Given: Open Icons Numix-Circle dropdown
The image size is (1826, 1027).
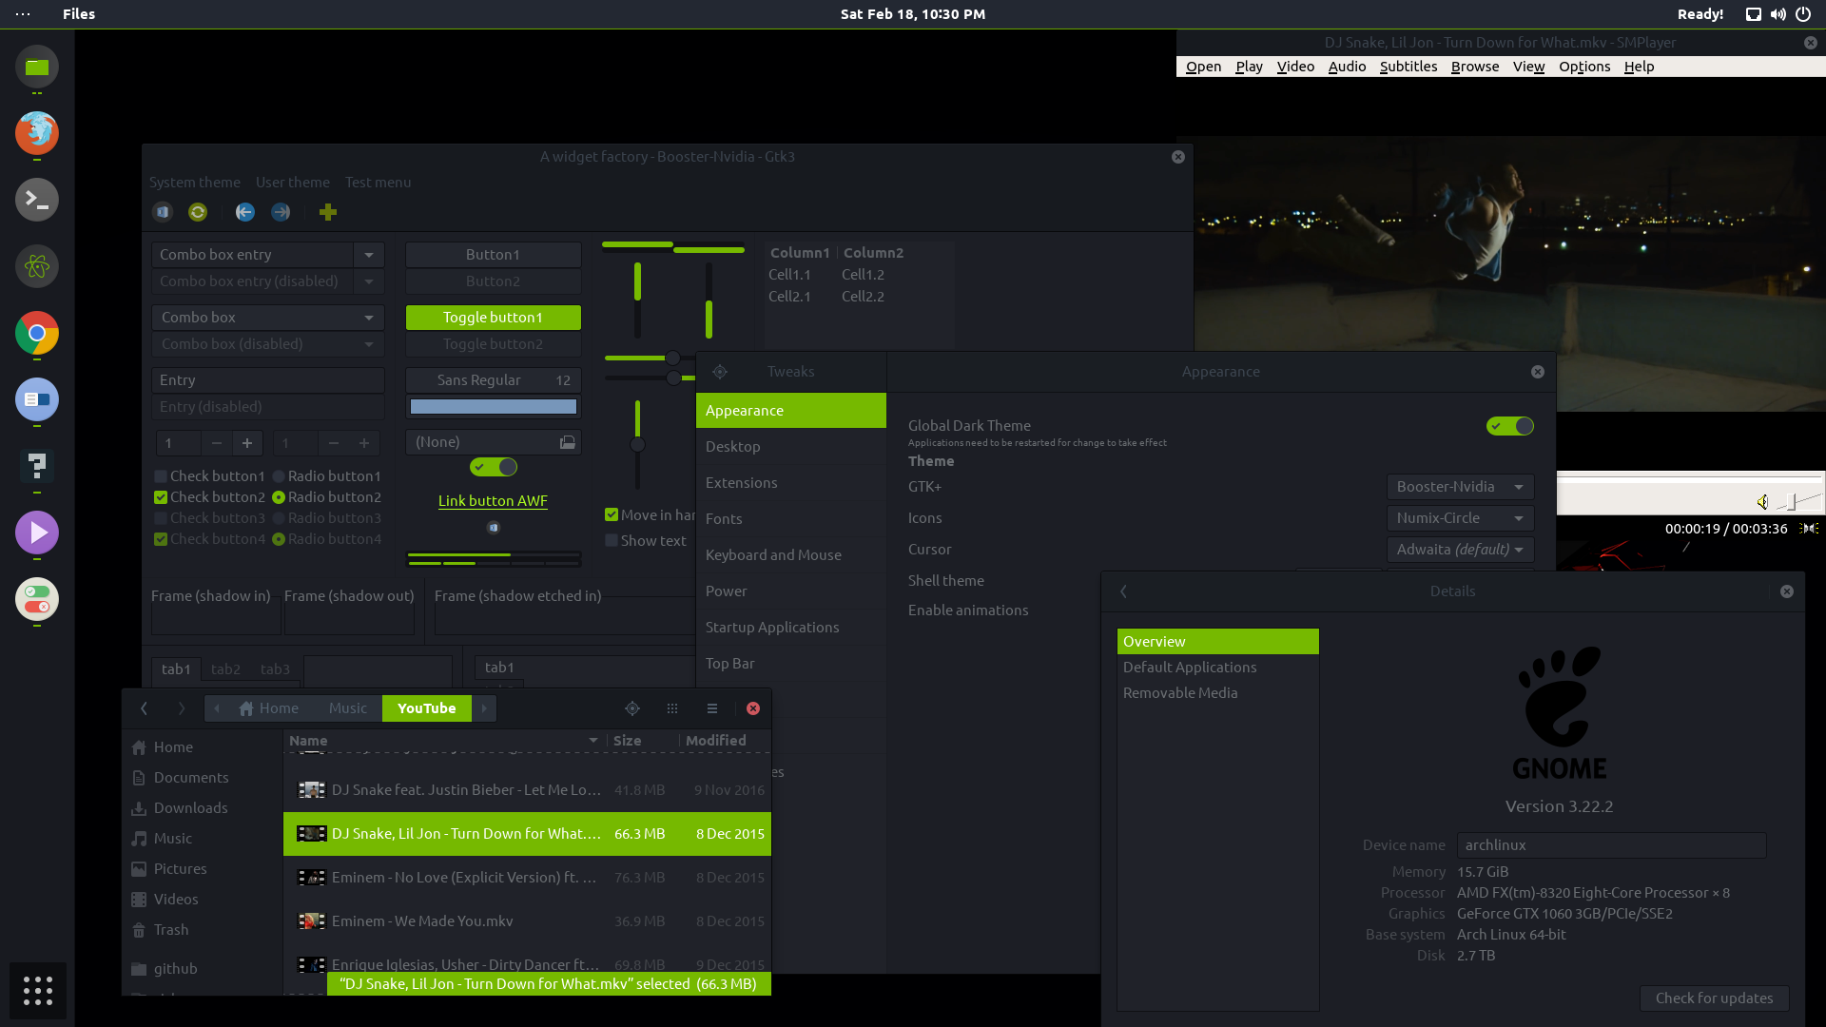Looking at the screenshot, I should 1460,518.
